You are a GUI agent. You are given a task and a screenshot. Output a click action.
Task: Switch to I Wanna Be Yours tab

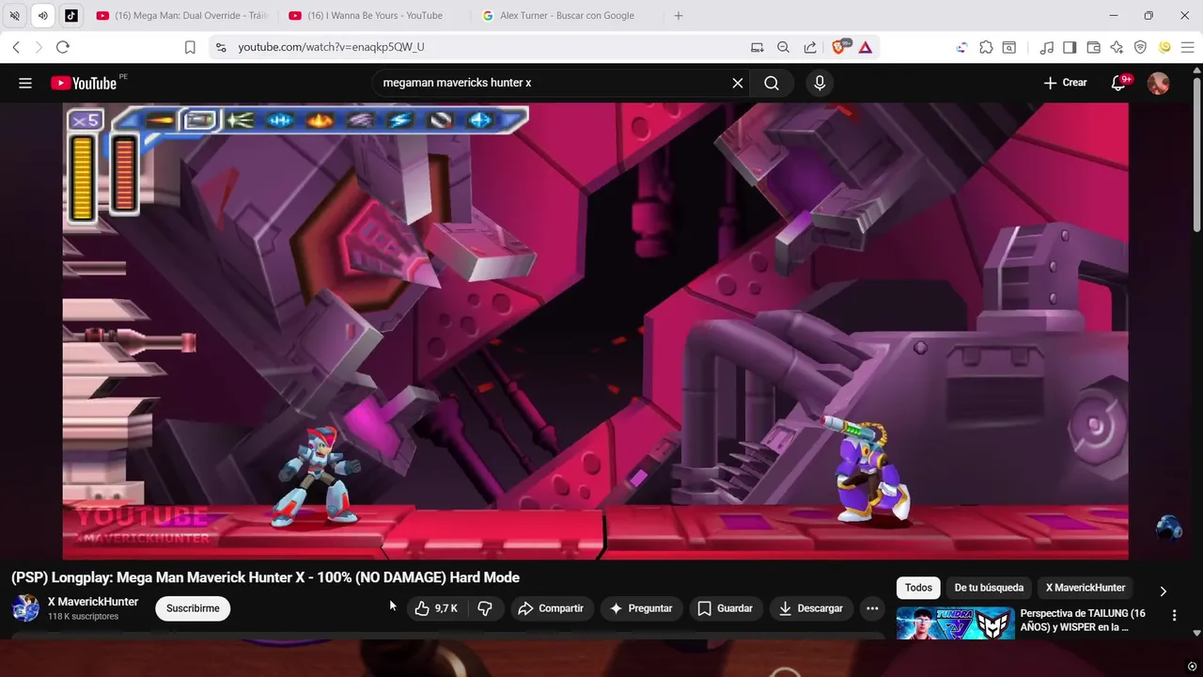[x=374, y=15]
